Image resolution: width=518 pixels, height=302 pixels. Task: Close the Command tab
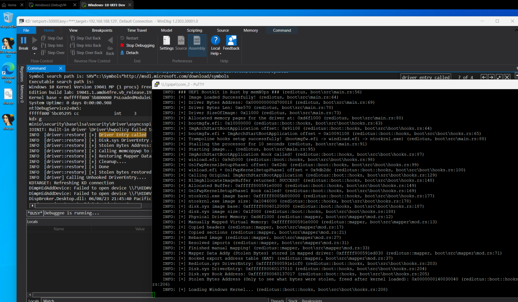61,68
